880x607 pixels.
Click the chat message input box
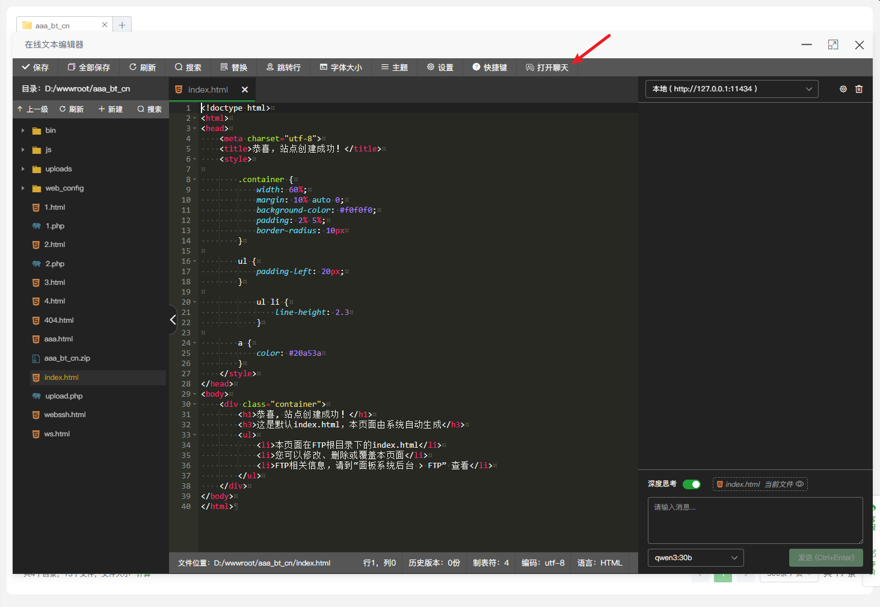pos(755,520)
